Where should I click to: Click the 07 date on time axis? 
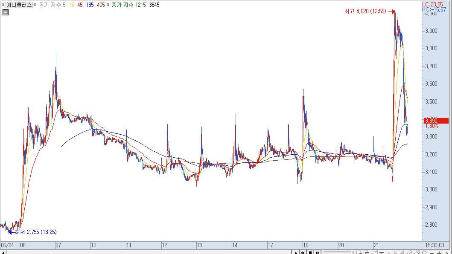click(58, 245)
